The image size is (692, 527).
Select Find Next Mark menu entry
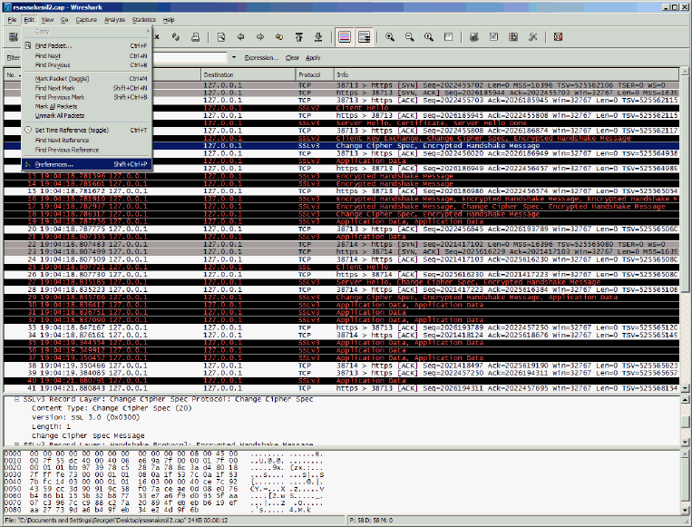(86, 88)
